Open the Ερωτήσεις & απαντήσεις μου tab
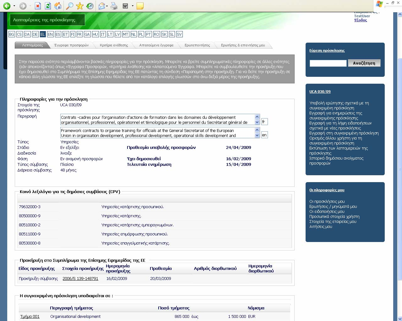402x321 pixels. point(243,45)
